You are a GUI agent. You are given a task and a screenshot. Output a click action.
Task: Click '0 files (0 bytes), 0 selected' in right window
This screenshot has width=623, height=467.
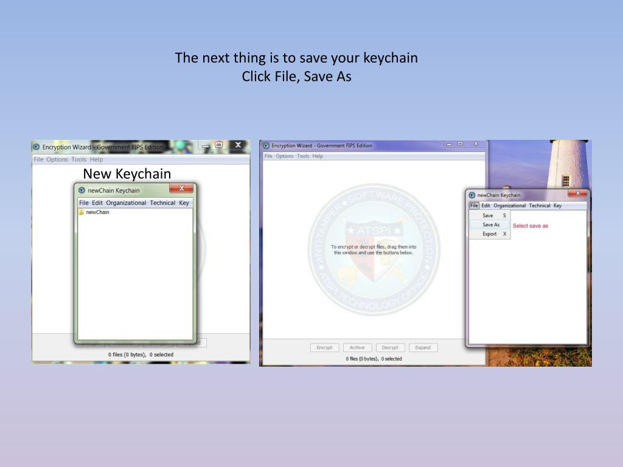click(374, 359)
